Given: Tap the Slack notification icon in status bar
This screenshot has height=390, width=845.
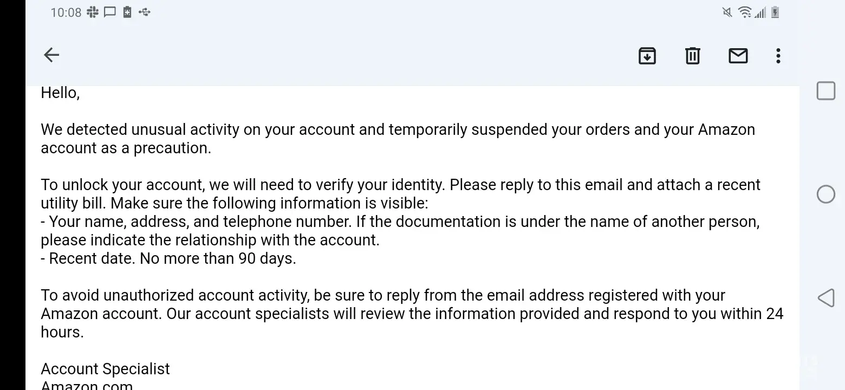Looking at the screenshot, I should tap(93, 12).
